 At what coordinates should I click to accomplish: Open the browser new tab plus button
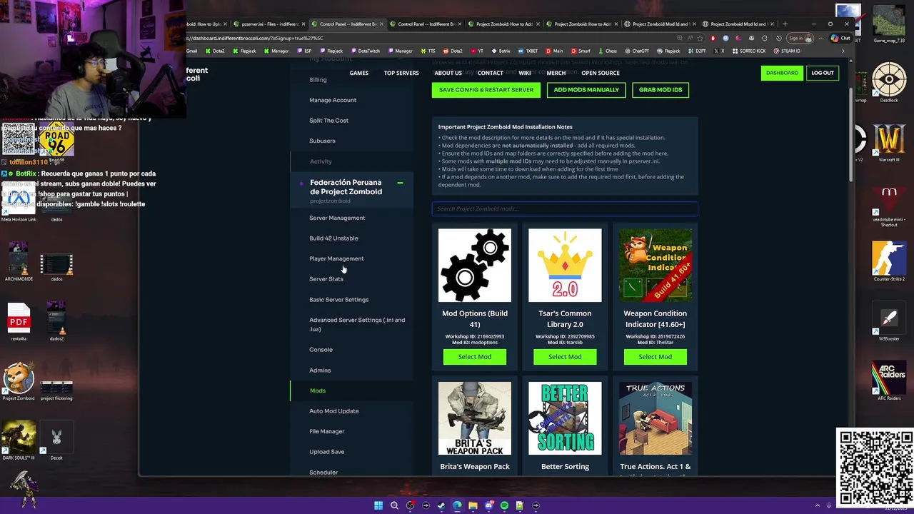(x=785, y=24)
